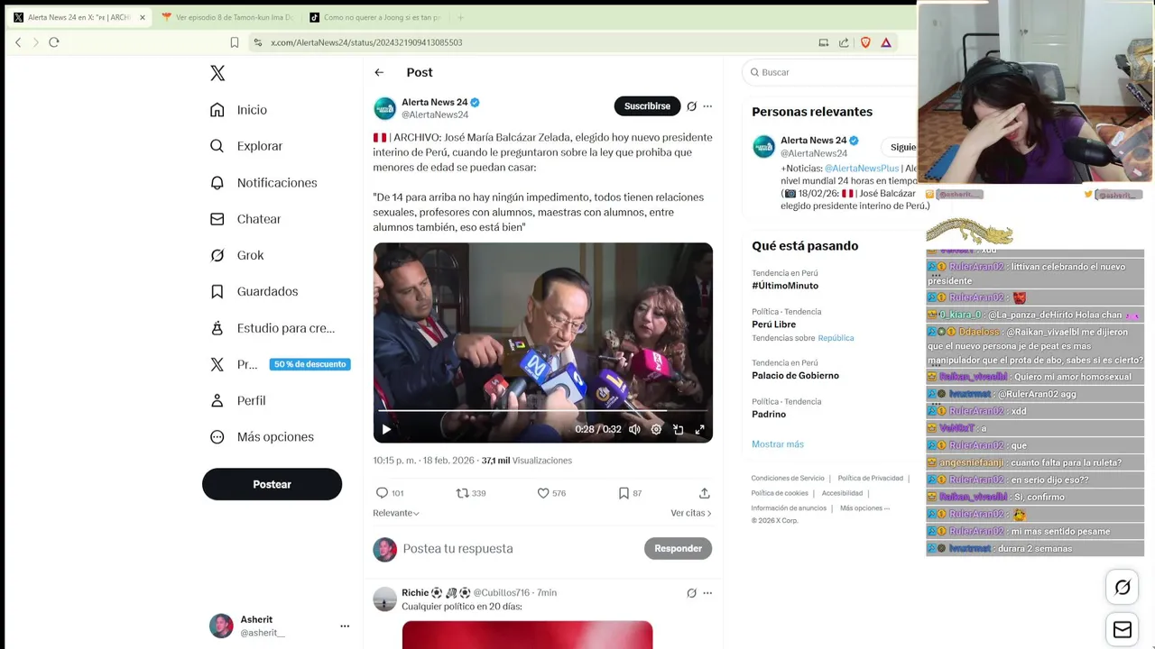1155x649 pixels.
Task: Click the video progress bar
Action: (542, 411)
